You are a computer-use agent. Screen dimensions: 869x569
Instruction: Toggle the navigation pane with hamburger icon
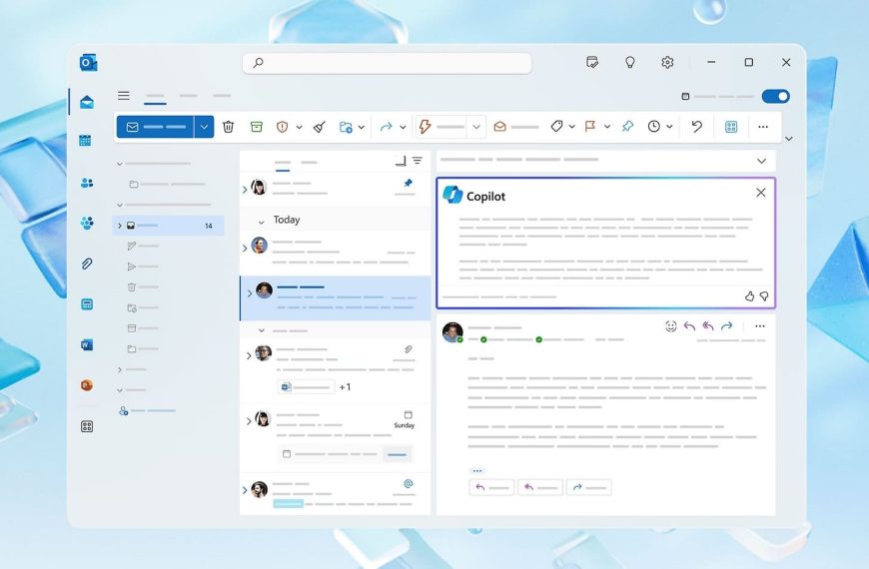(124, 96)
